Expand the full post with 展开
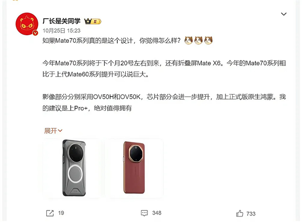Viewport: 302px width, 222px height. click(x=50, y=131)
